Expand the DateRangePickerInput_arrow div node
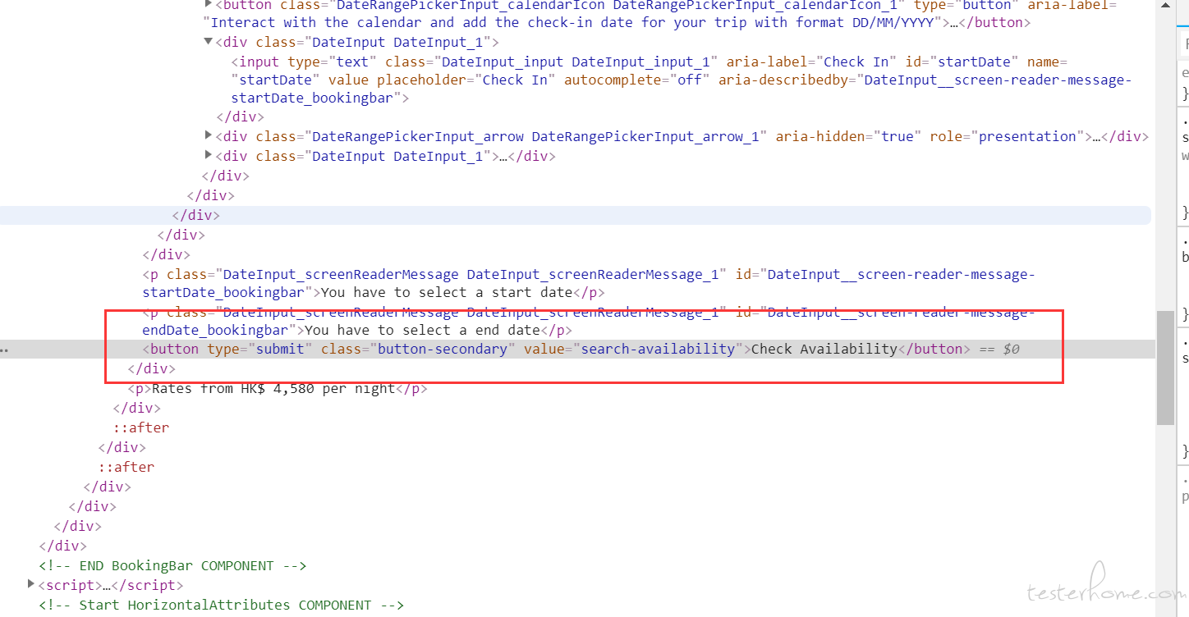 tap(209, 135)
